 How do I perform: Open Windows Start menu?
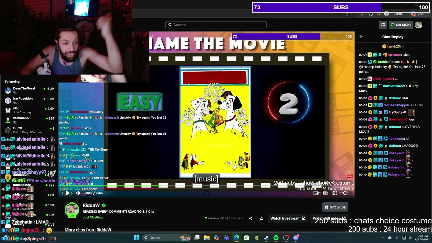point(136,238)
